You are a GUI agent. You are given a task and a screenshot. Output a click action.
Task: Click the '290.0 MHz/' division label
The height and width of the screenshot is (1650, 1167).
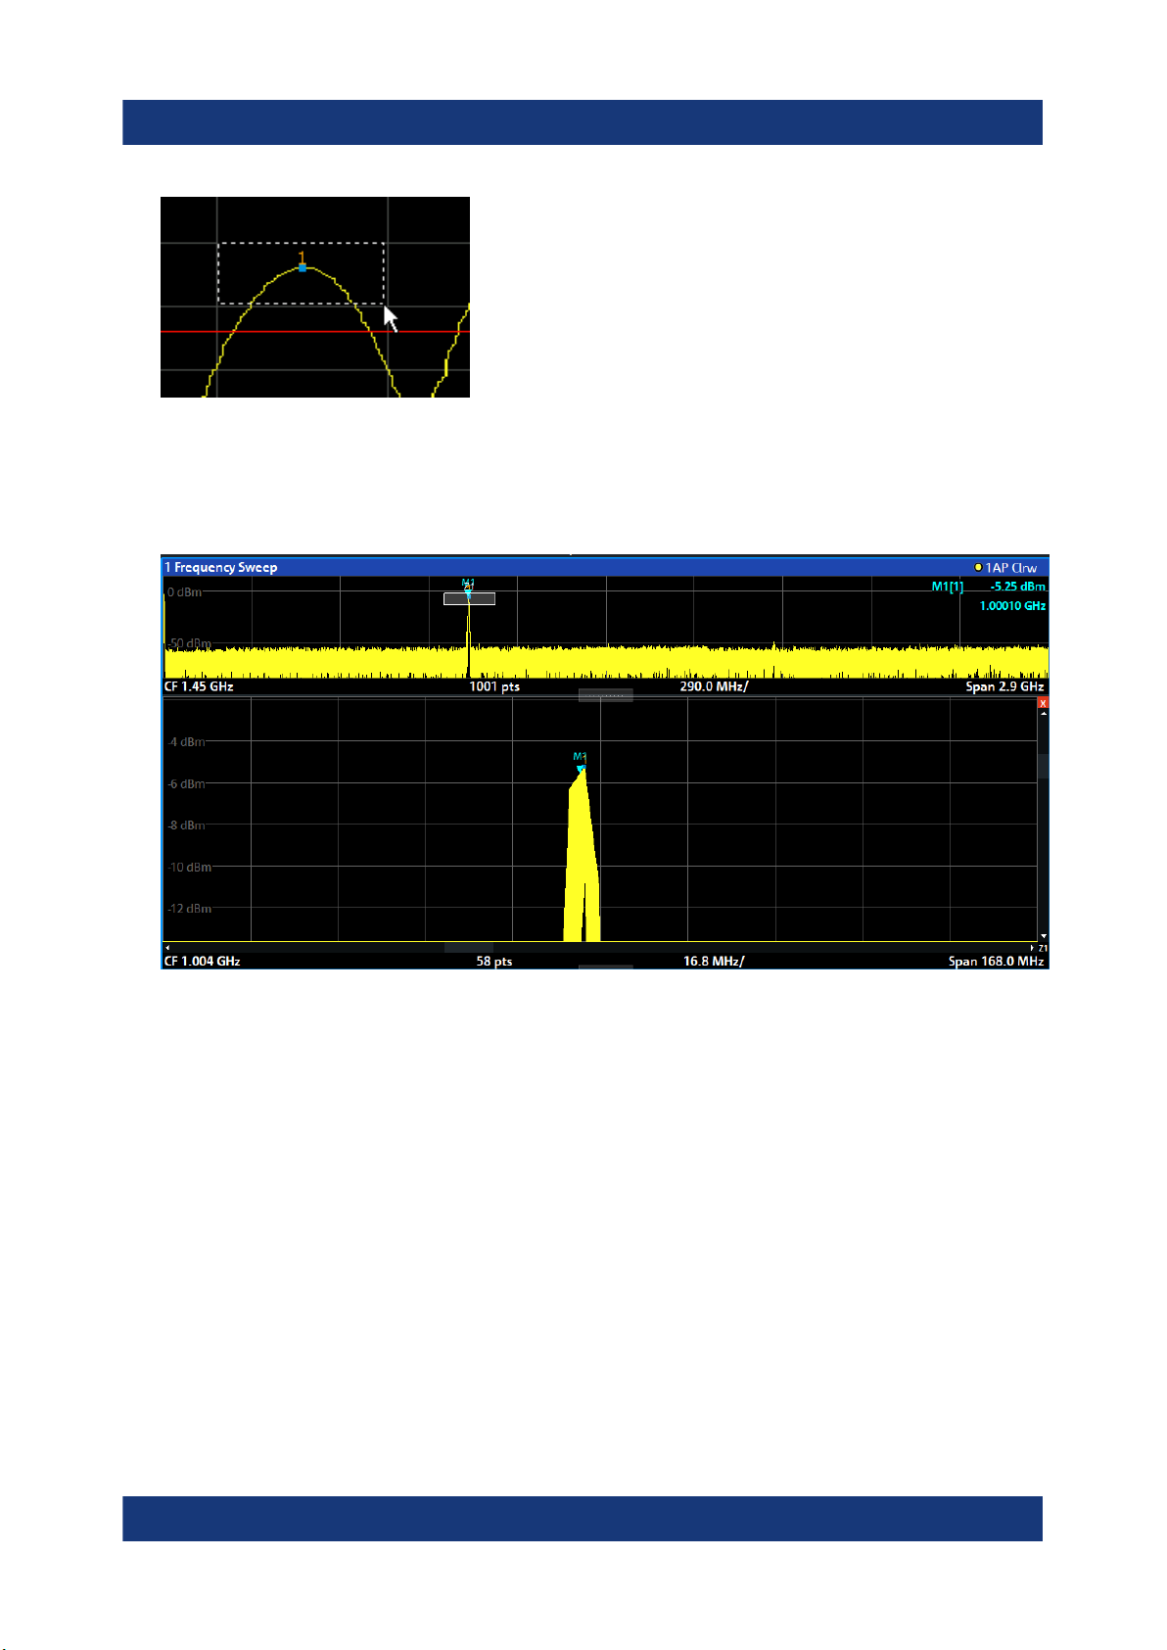click(714, 686)
